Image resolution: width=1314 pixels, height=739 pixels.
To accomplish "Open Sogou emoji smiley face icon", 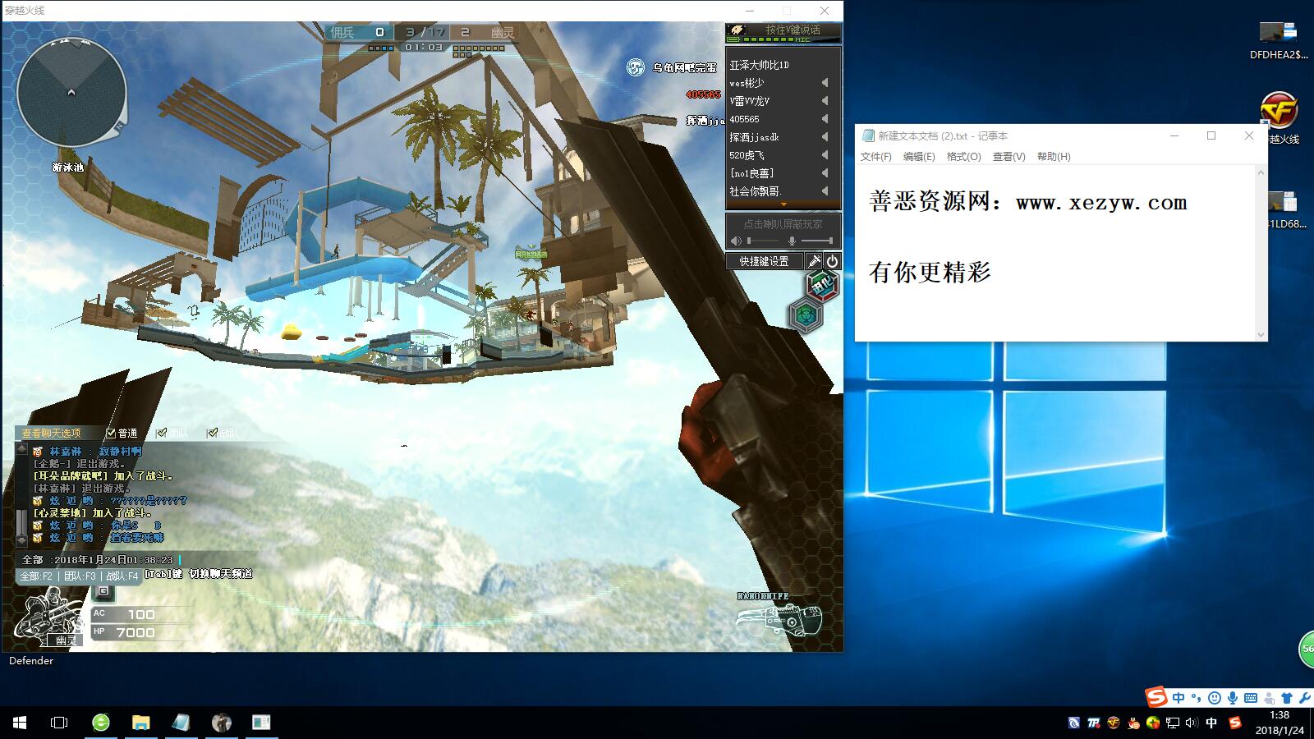I will pos(1215,698).
